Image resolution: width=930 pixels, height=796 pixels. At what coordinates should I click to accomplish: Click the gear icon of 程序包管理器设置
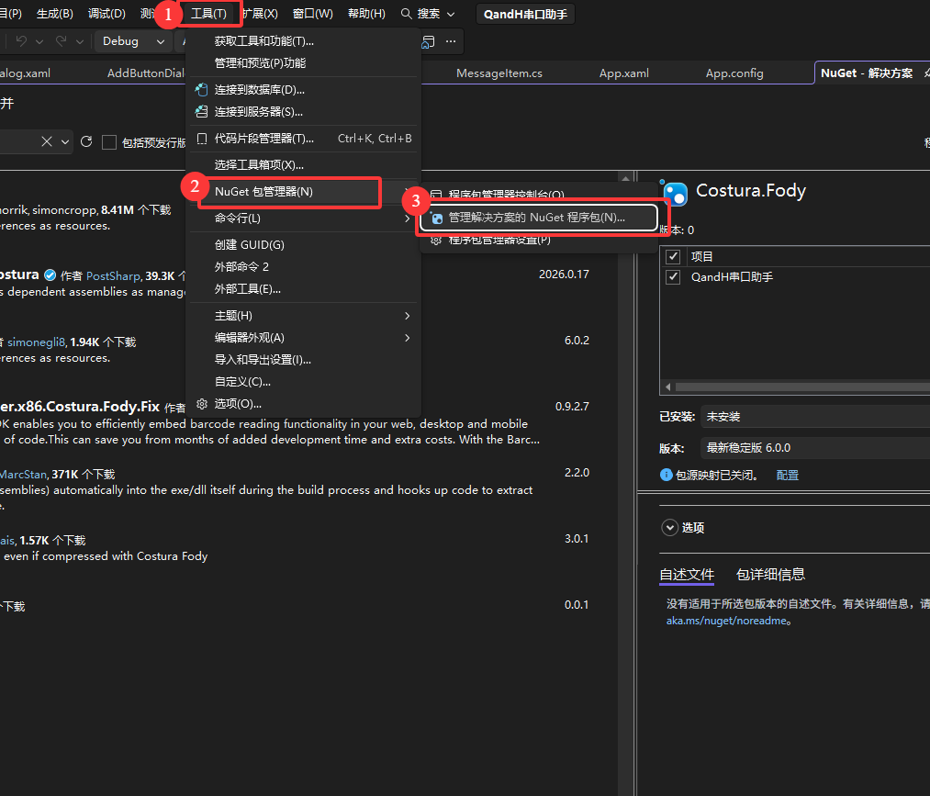click(436, 240)
